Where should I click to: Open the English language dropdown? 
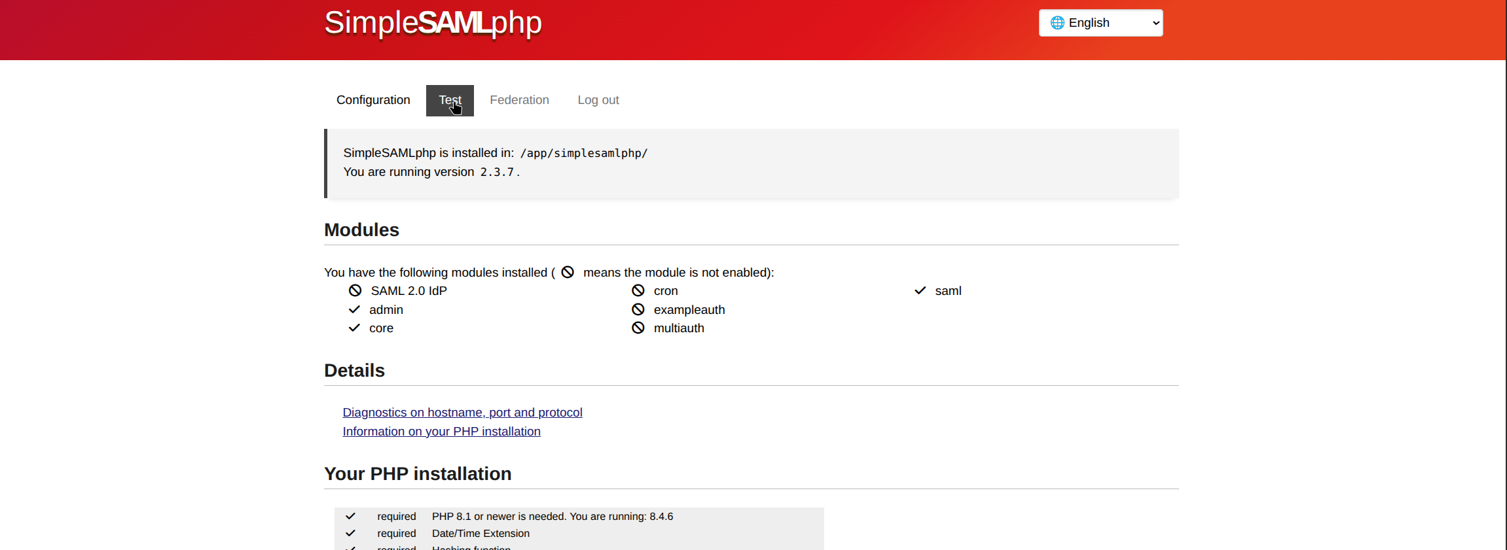(x=1100, y=23)
